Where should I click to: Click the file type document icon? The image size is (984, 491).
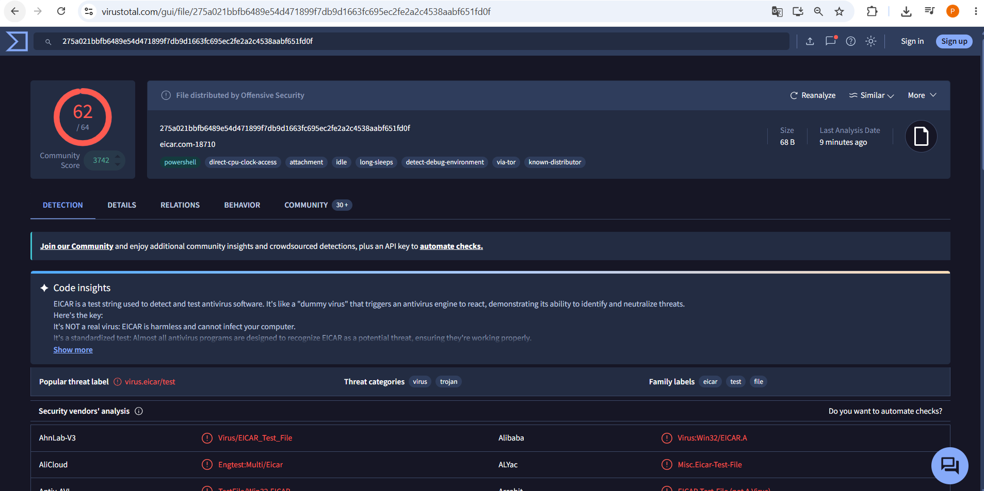921,137
